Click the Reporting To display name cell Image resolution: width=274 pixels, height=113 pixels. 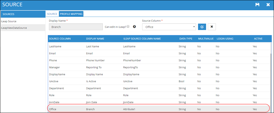point(94,67)
